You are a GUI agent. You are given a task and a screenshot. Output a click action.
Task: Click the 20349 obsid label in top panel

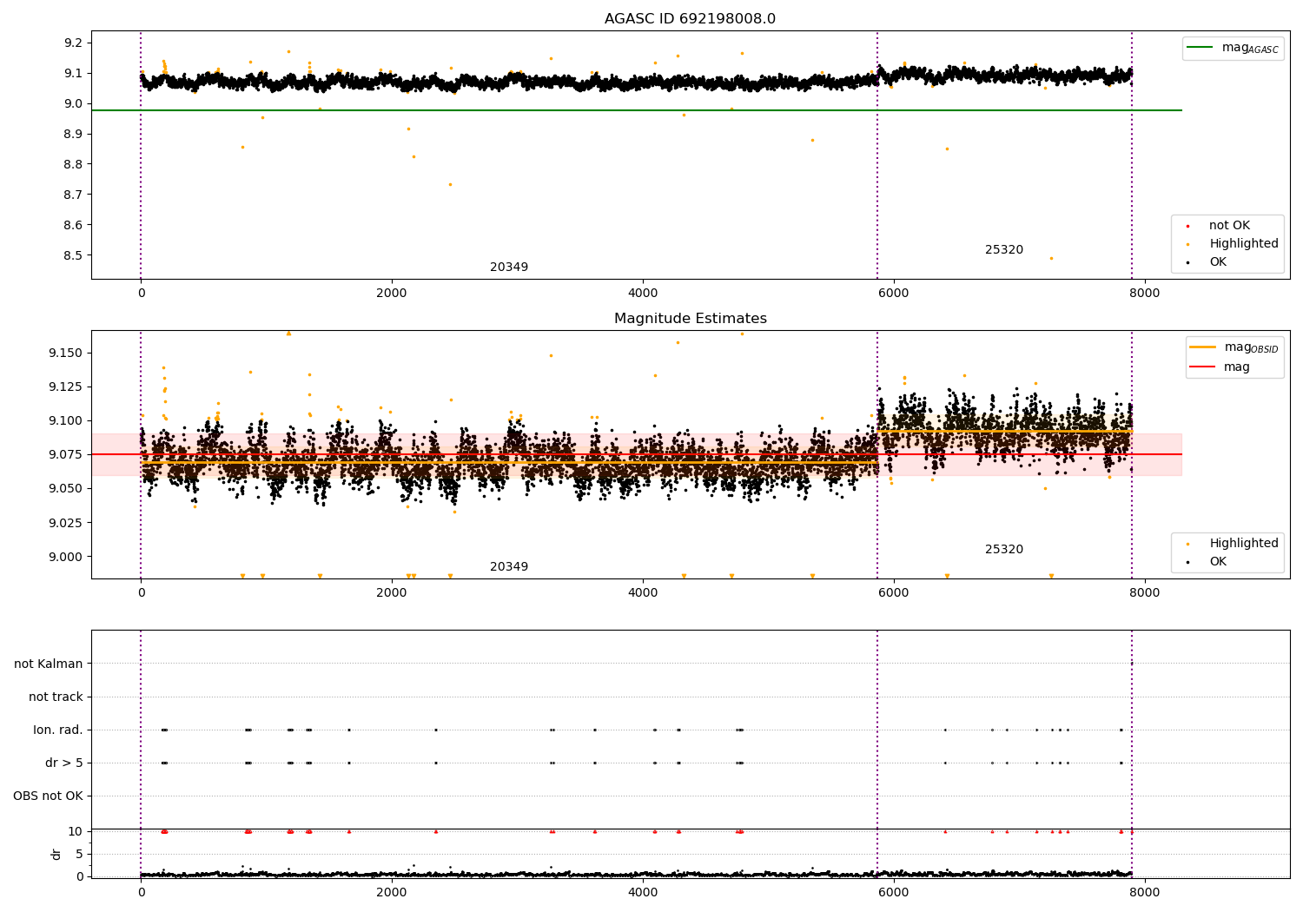(509, 268)
